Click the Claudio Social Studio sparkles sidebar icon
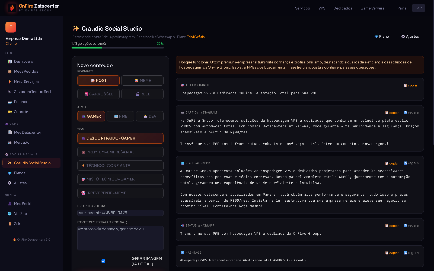This screenshot has height=271, width=434. (x=10, y=163)
